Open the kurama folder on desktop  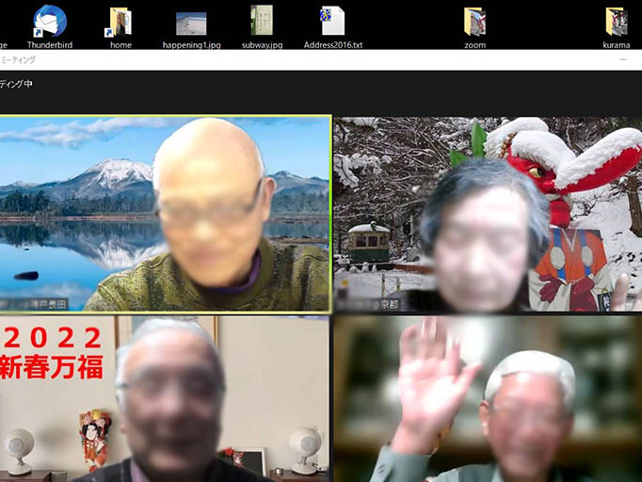tap(616, 23)
